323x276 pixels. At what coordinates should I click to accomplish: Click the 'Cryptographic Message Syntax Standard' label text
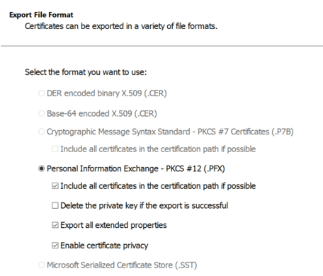point(118,132)
